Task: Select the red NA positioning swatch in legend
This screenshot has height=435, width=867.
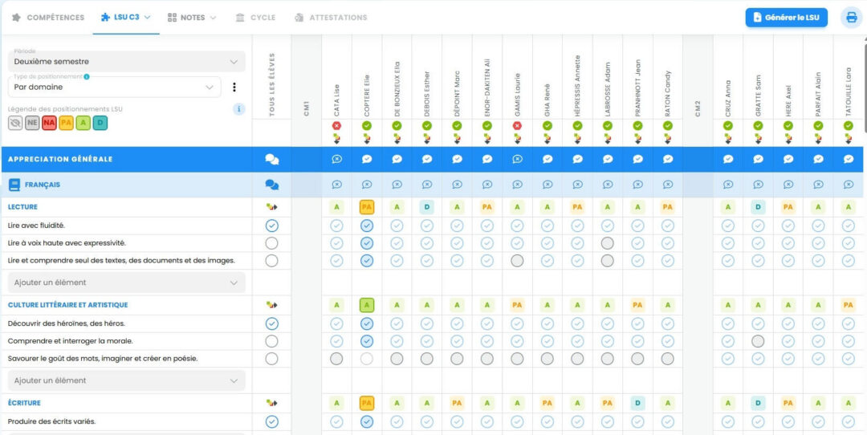Action: (49, 123)
